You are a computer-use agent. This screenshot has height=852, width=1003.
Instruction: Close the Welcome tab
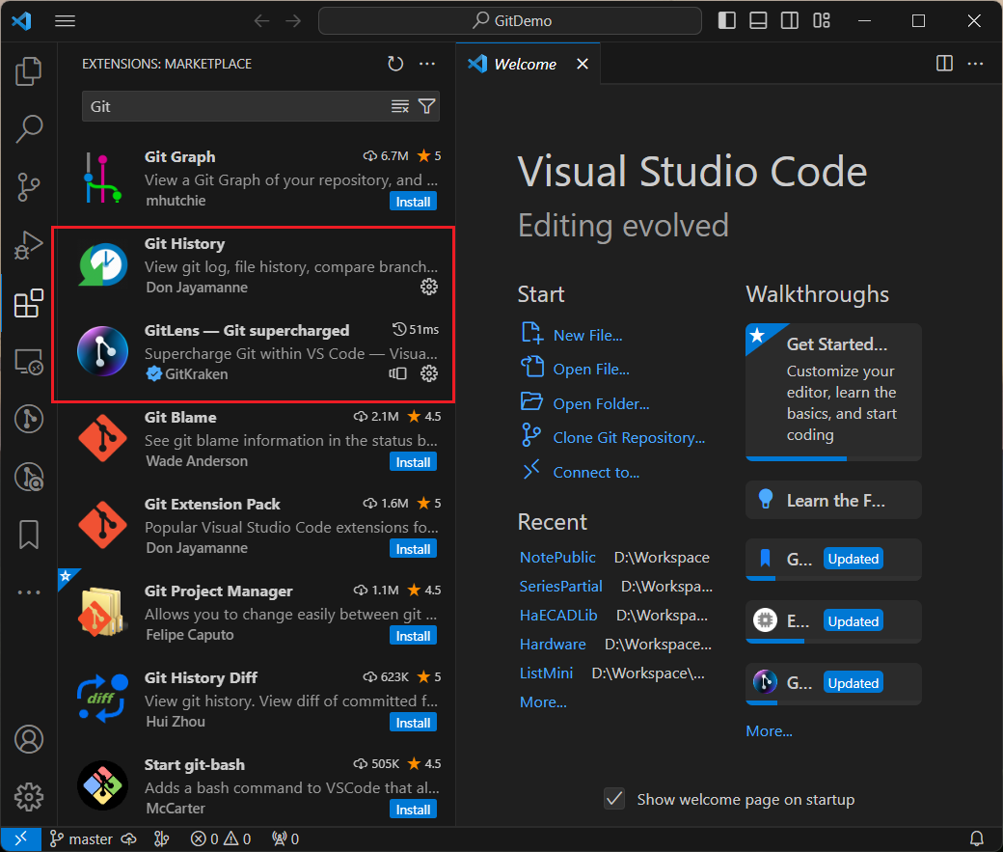coord(583,64)
